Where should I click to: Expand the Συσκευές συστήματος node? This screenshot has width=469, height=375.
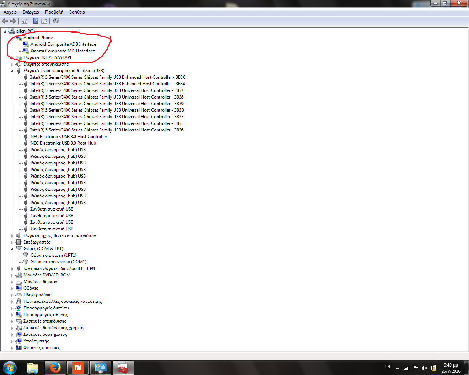point(12,335)
